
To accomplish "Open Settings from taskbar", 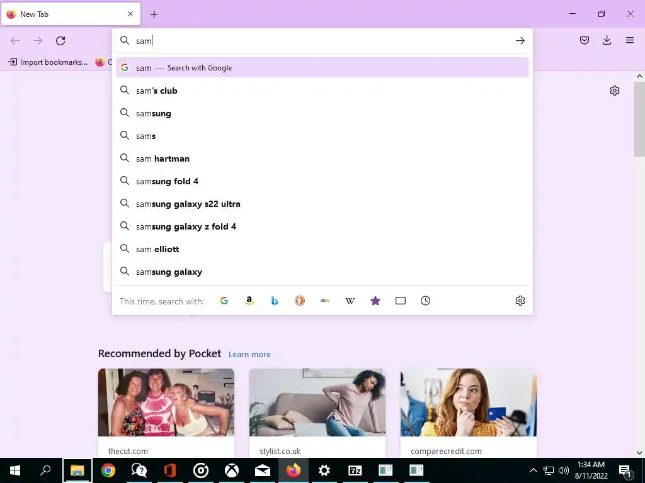I will (x=324, y=470).
